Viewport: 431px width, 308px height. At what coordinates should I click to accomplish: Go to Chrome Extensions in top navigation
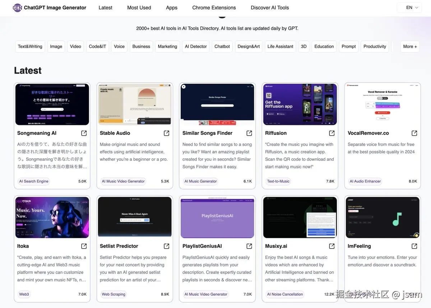[x=214, y=8]
